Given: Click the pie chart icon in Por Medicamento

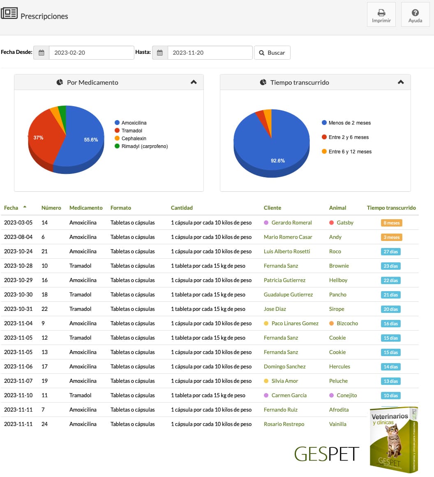Looking at the screenshot, I should point(60,82).
